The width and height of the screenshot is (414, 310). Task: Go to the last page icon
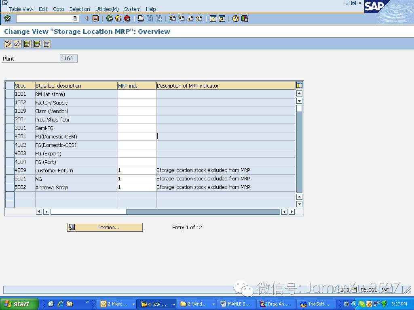(x=199, y=19)
